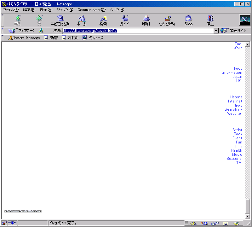Visit the Seasonal link
This screenshot has height=227, width=252.
tap(234, 159)
